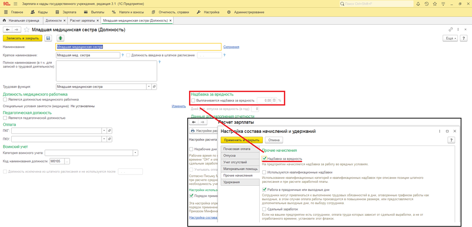Image resolution: width=472 pixels, height=227 pixels.
Task: Open ПКУ field's open-item icon
Action: point(110,139)
